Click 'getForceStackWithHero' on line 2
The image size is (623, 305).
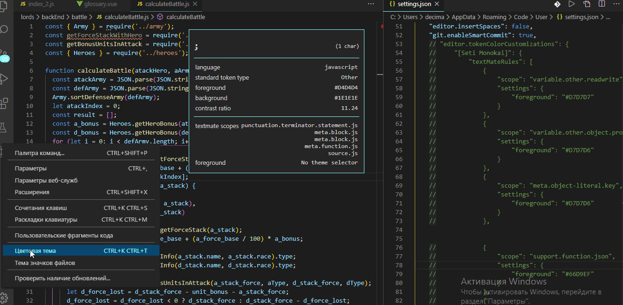coord(103,35)
